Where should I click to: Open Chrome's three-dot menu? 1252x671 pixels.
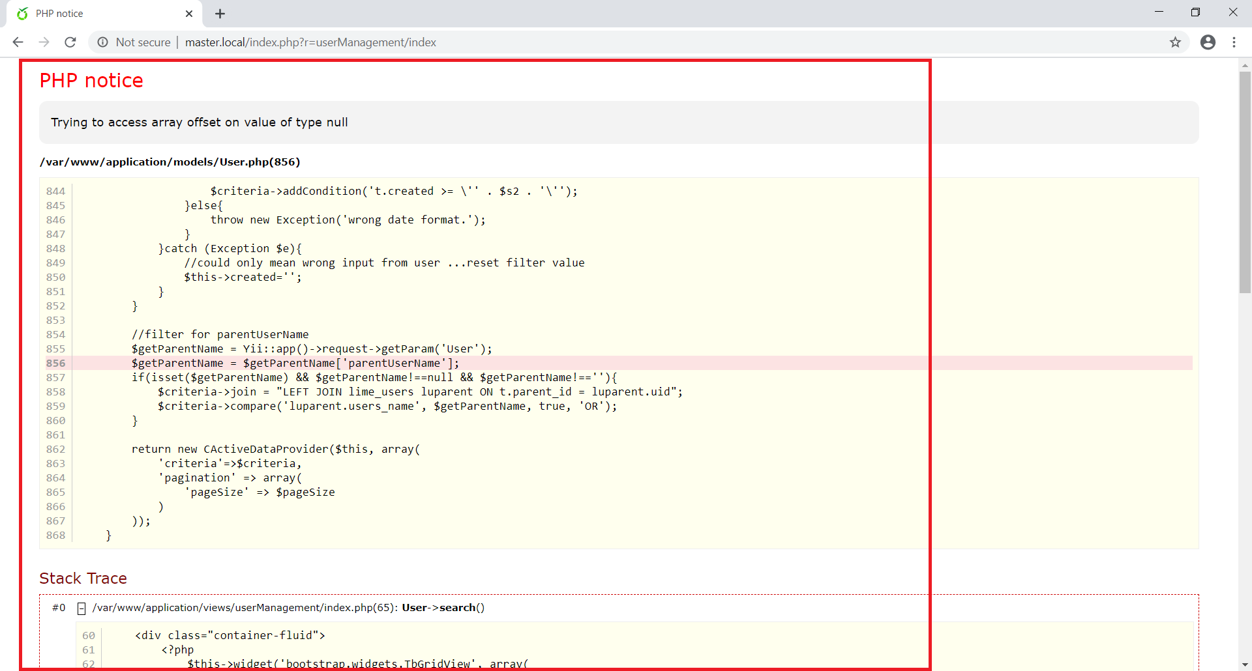coord(1234,42)
